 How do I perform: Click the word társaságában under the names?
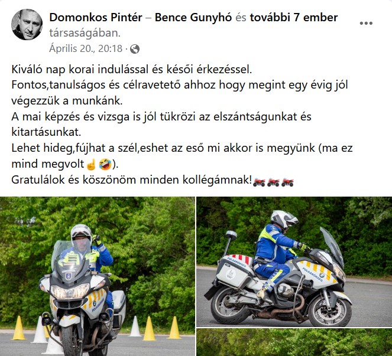click(x=85, y=33)
